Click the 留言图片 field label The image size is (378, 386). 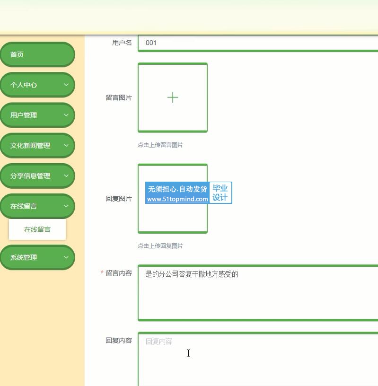tap(119, 98)
